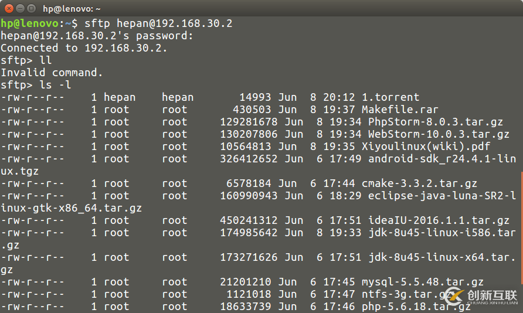The width and height of the screenshot is (523, 313).
Task: Click WebStorm-10.0.3.tar.gz file name
Action: tap(439, 134)
